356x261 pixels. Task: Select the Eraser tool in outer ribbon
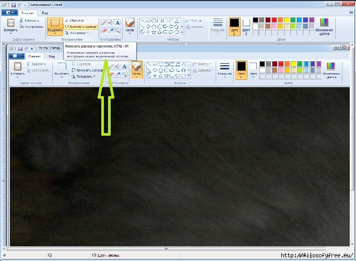tap(104, 30)
